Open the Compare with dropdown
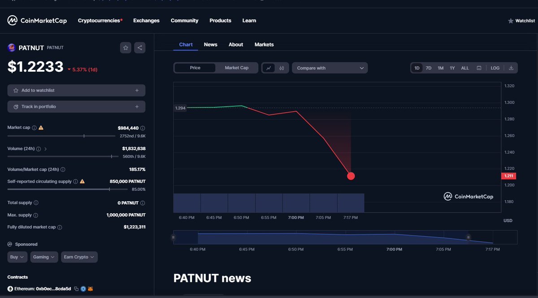 (x=330, y=68)
